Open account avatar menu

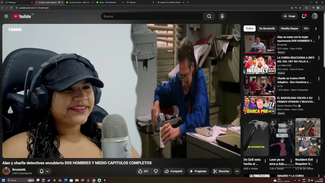(315, 16)
